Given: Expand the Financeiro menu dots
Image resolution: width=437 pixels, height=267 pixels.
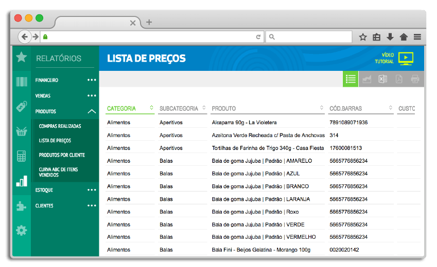Looking at the screenshot, I should pos(92,80).
